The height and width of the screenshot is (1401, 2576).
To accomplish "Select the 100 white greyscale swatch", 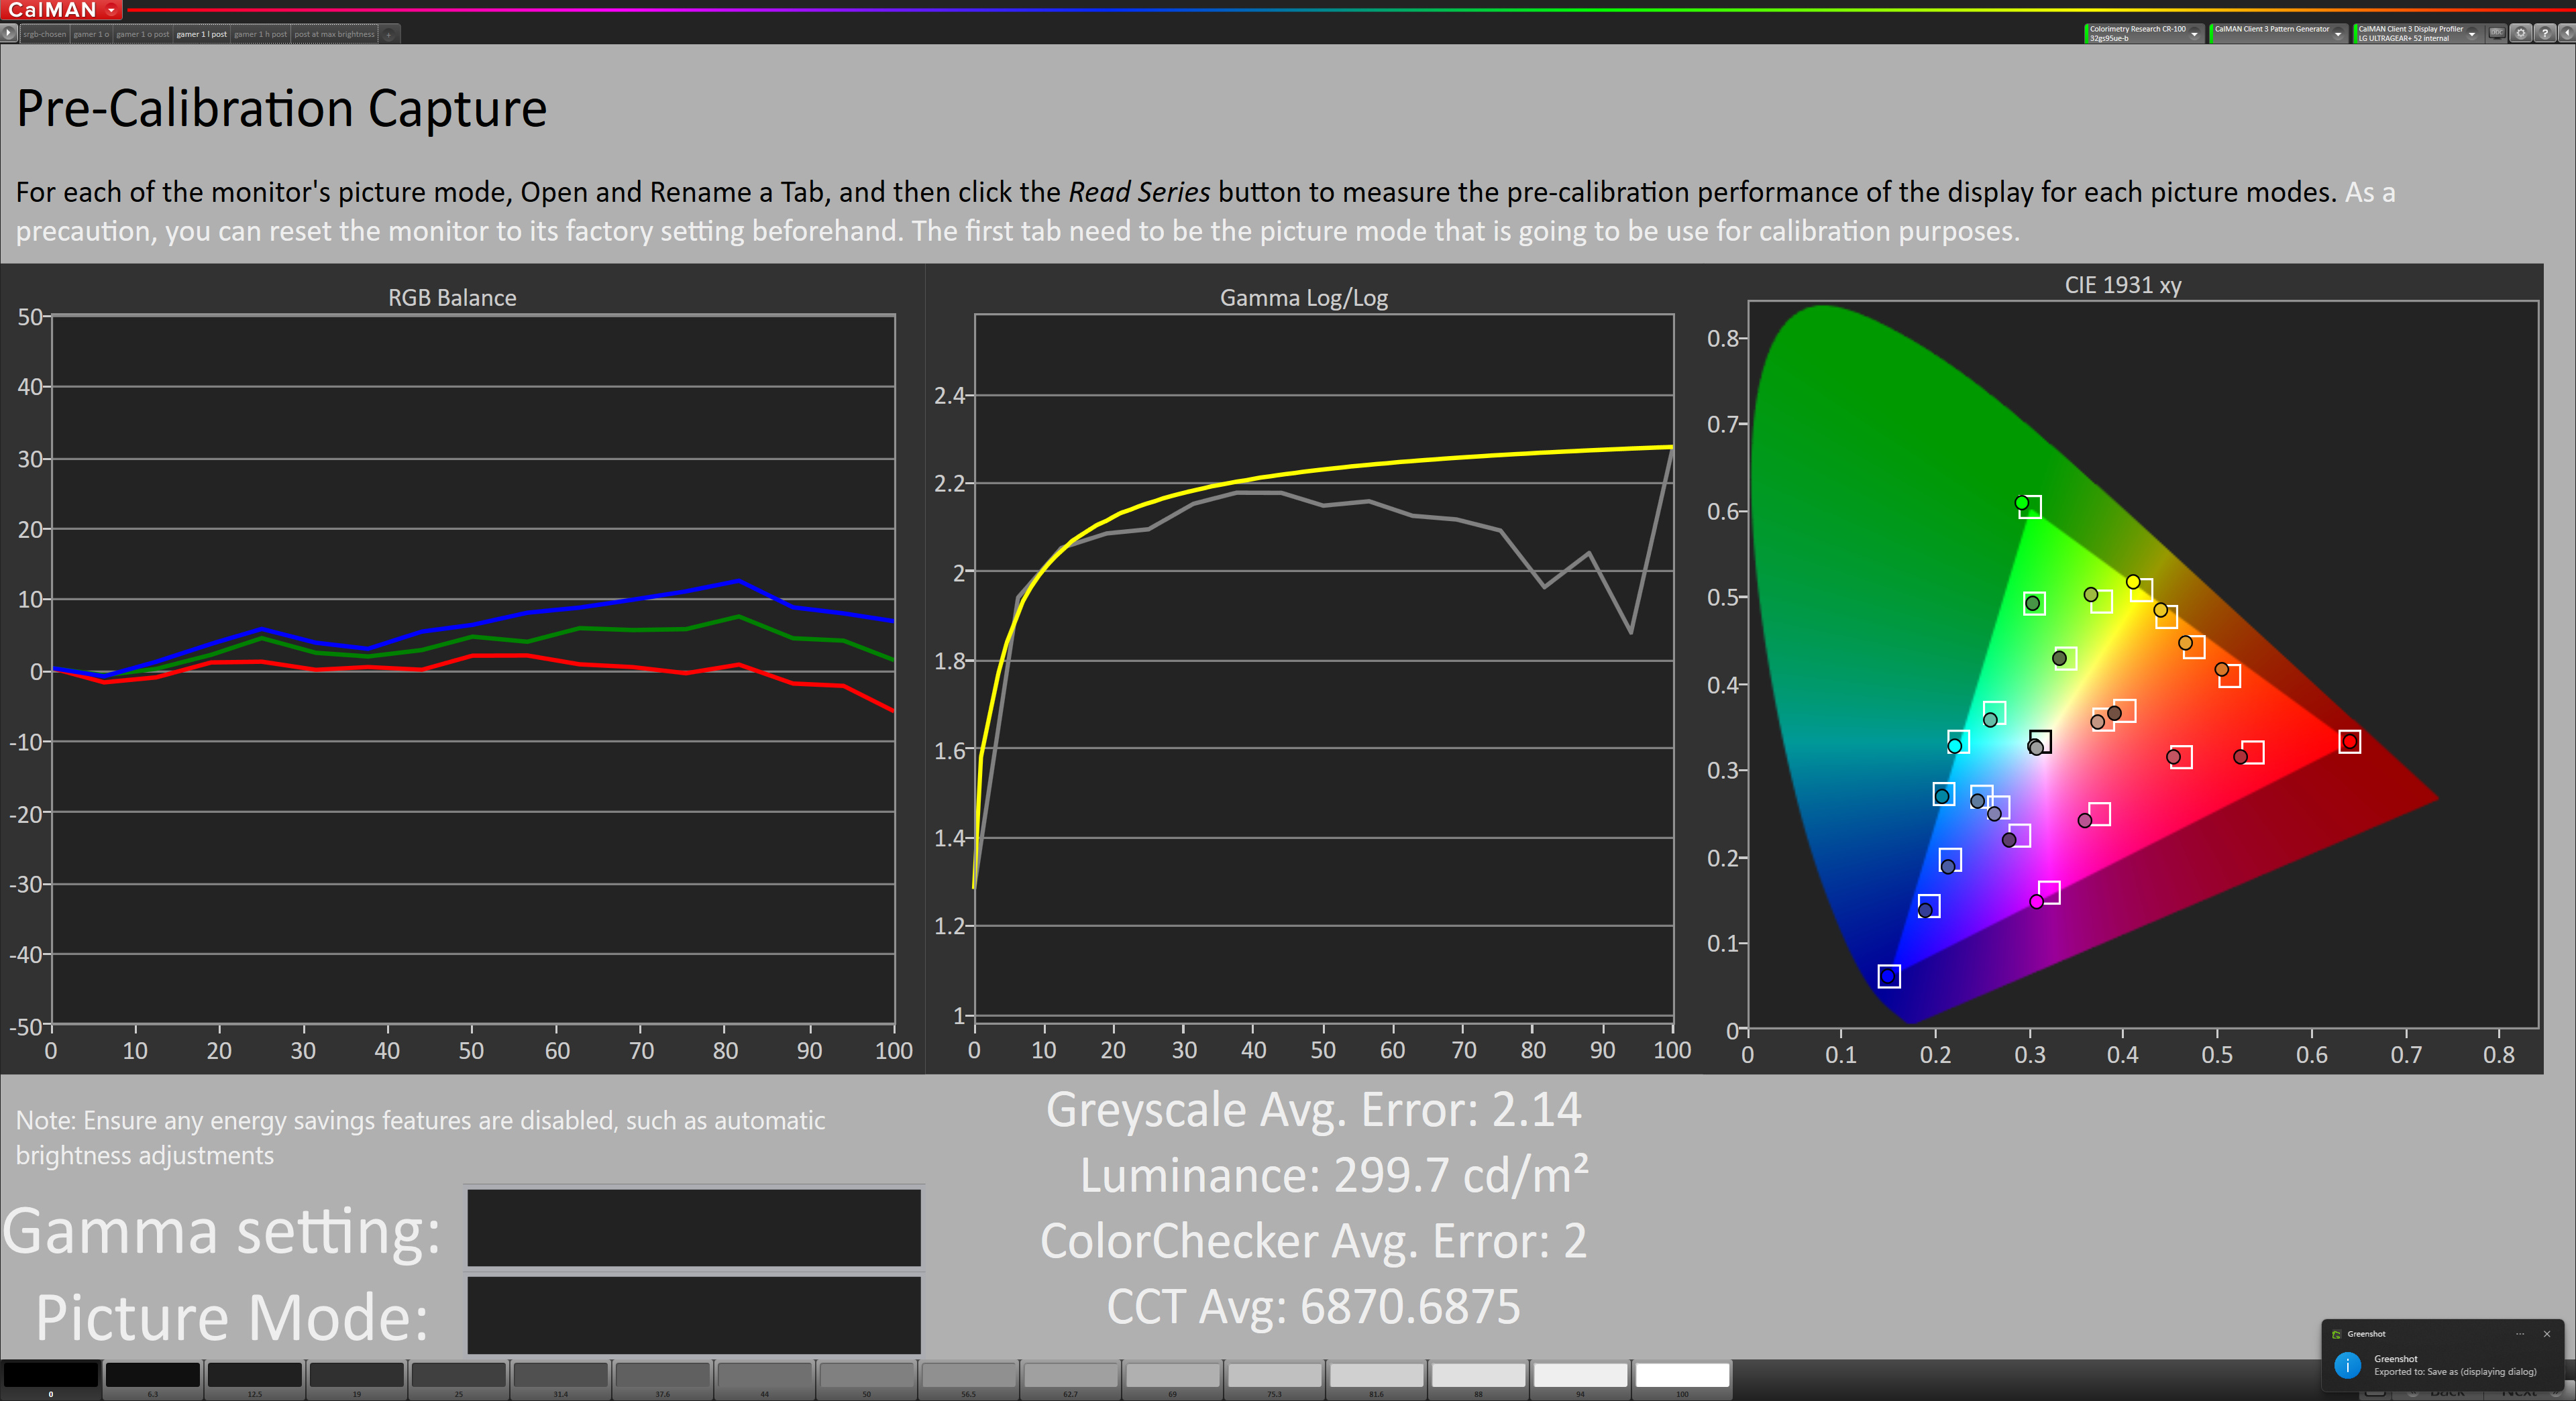I will [x=1682, y=1375].
